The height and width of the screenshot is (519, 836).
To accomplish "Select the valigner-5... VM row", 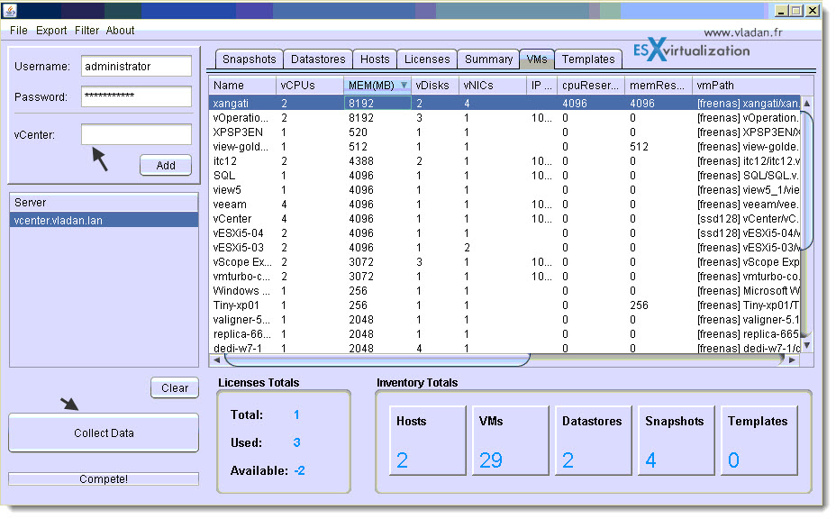I will [x=504, y=320].
